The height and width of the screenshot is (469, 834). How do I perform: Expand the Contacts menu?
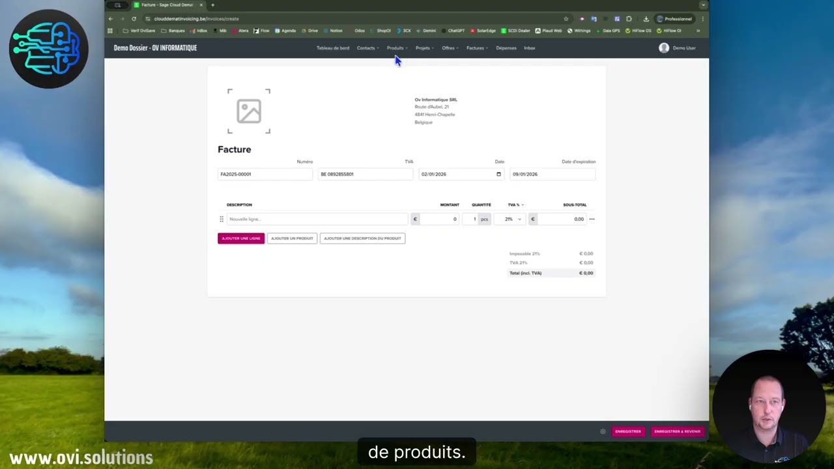(x=367, y=48)
